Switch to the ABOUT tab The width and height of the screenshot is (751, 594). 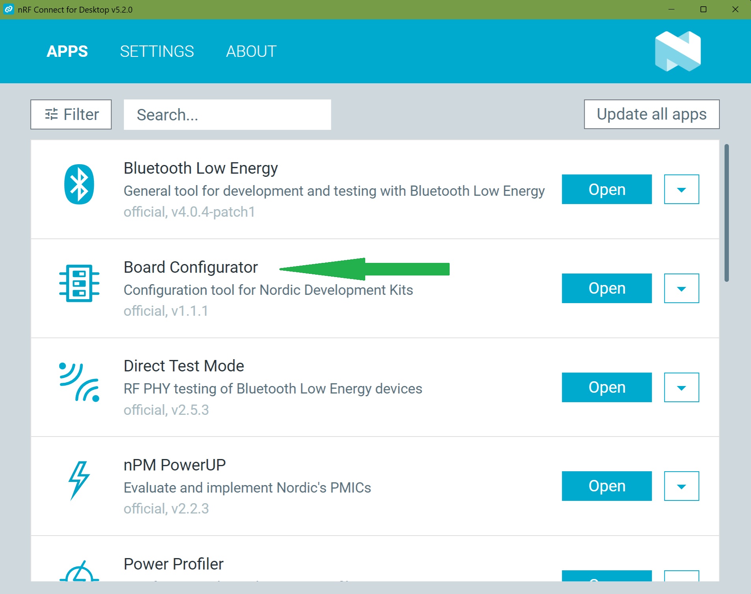pyautogui.click(x=251, y=51)
